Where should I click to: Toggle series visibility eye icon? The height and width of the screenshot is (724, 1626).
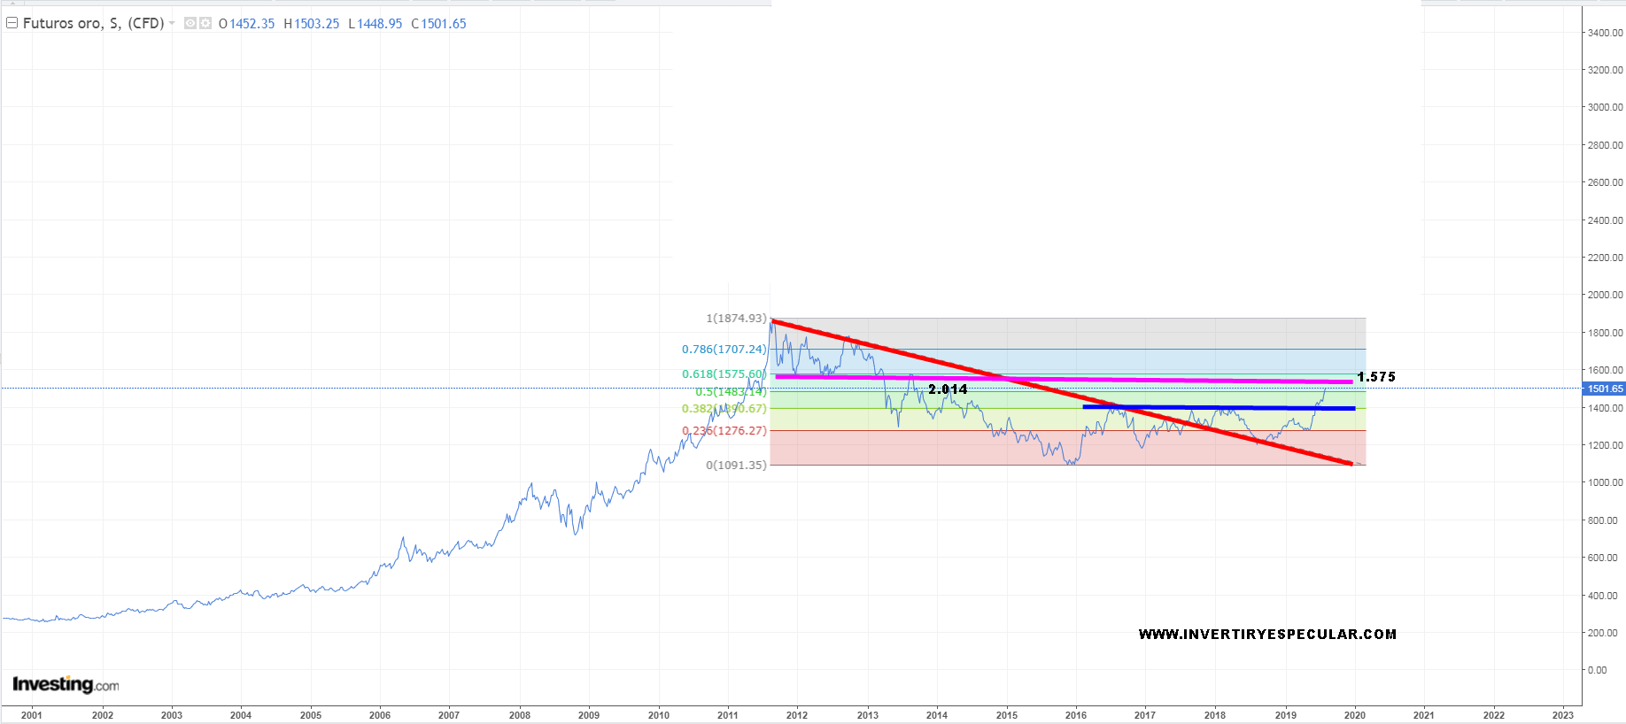[x=190, y=23]
